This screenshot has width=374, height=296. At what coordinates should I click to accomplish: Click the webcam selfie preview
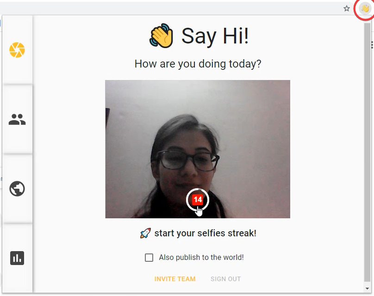(x=198, y=149)
